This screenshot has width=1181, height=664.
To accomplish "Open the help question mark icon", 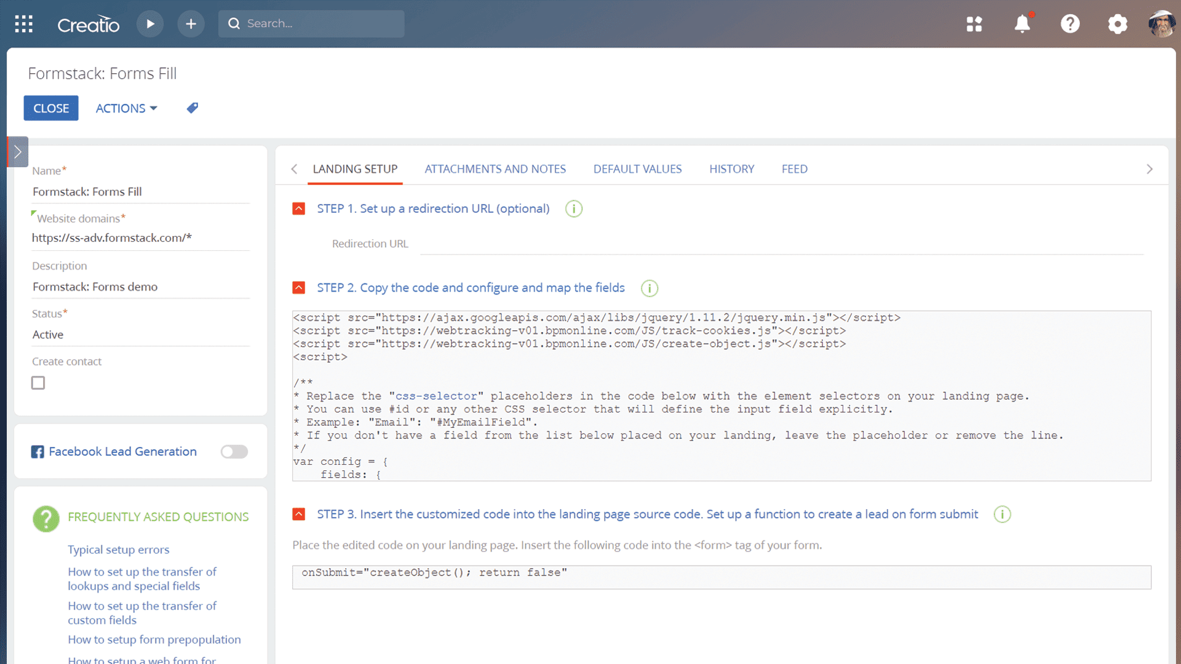I will click(1070, 23).
